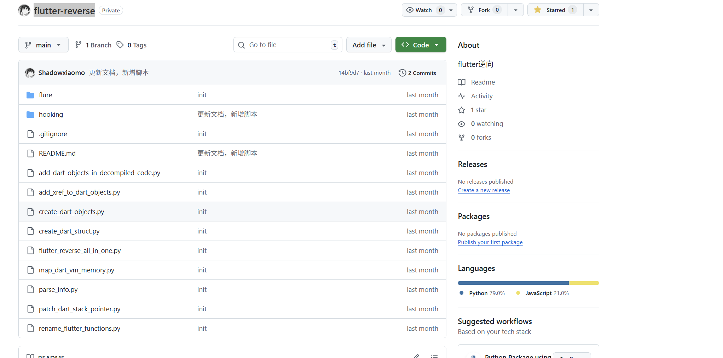Click the flutter-reverse repository name
Viewport: 723px width, 358px height.
tap(64, 11)
